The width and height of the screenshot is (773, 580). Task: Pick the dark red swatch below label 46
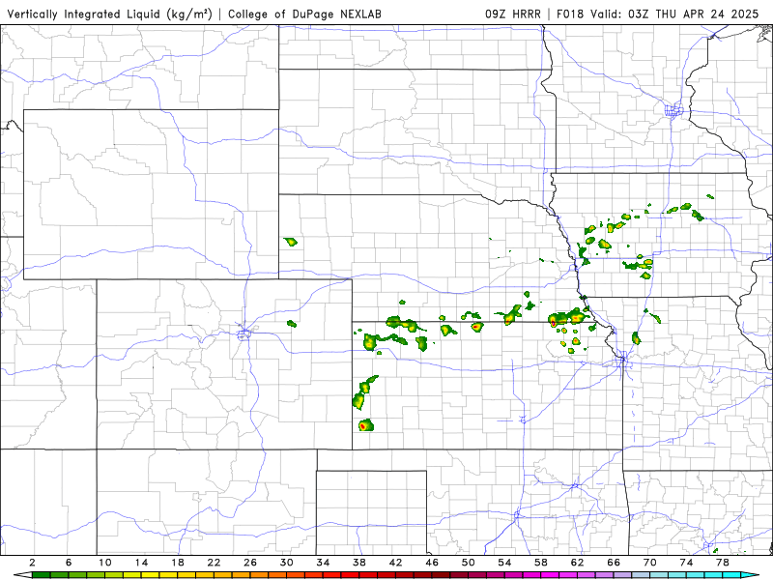(x=441, y=575)
